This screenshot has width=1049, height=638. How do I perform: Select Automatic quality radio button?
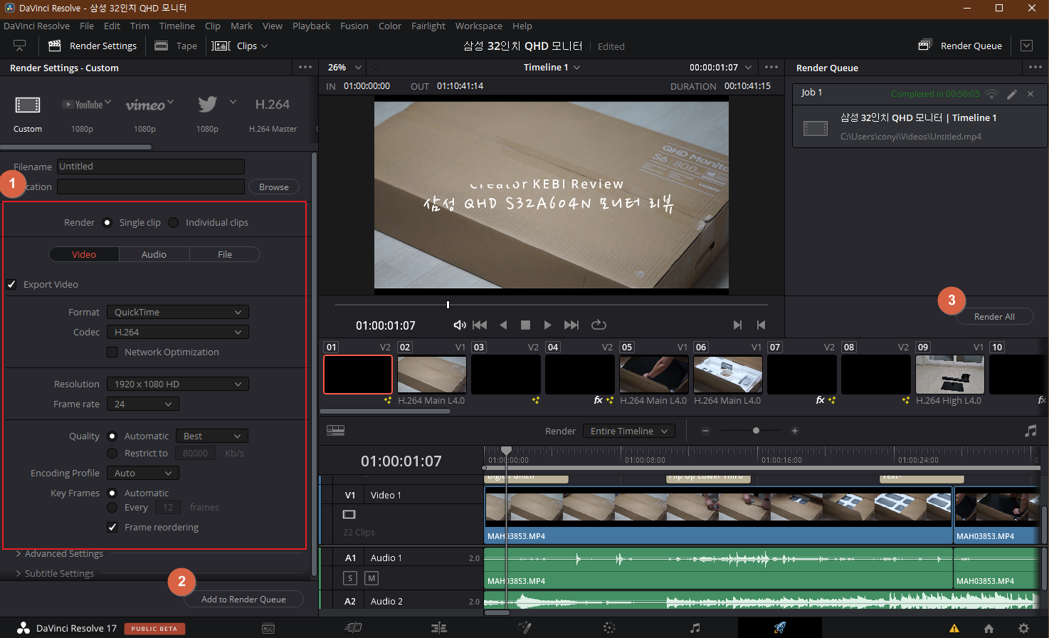click(112, 436)
